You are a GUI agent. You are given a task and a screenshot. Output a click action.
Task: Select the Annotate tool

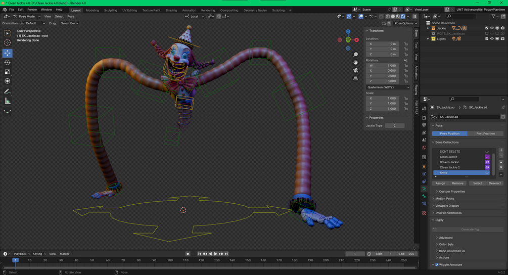[x=7, y=91]
